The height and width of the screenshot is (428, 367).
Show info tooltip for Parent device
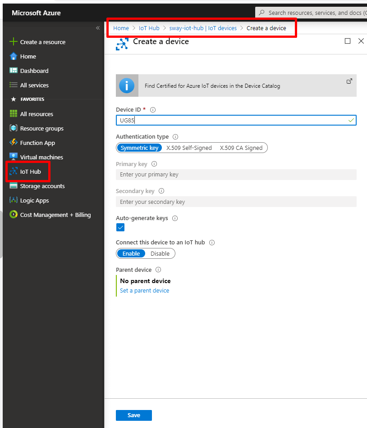point(158,270)
